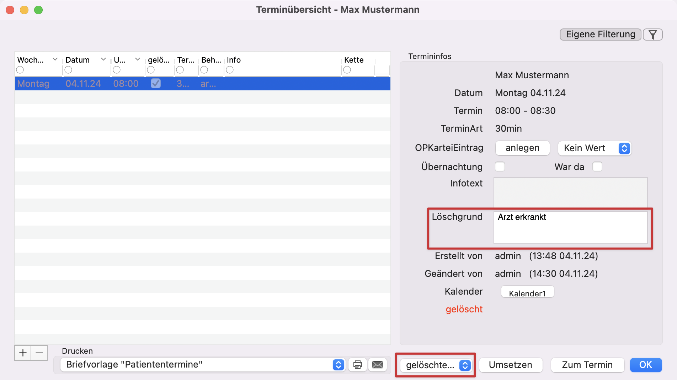Select radio button under Info column
This screenshot has width=677, height=380.
(x=230, y=70)
